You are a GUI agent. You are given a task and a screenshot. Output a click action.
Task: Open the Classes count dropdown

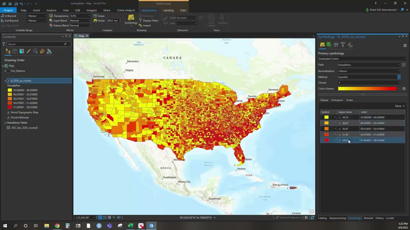(x=369, y=83)
